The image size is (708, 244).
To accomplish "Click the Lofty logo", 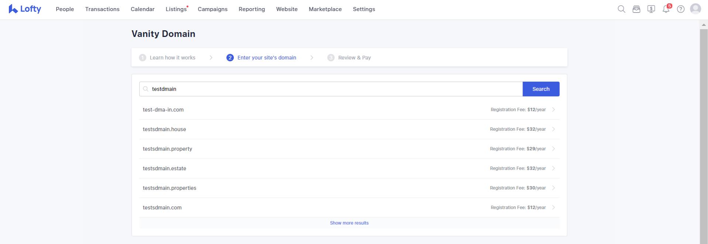I will click(25, 9).
